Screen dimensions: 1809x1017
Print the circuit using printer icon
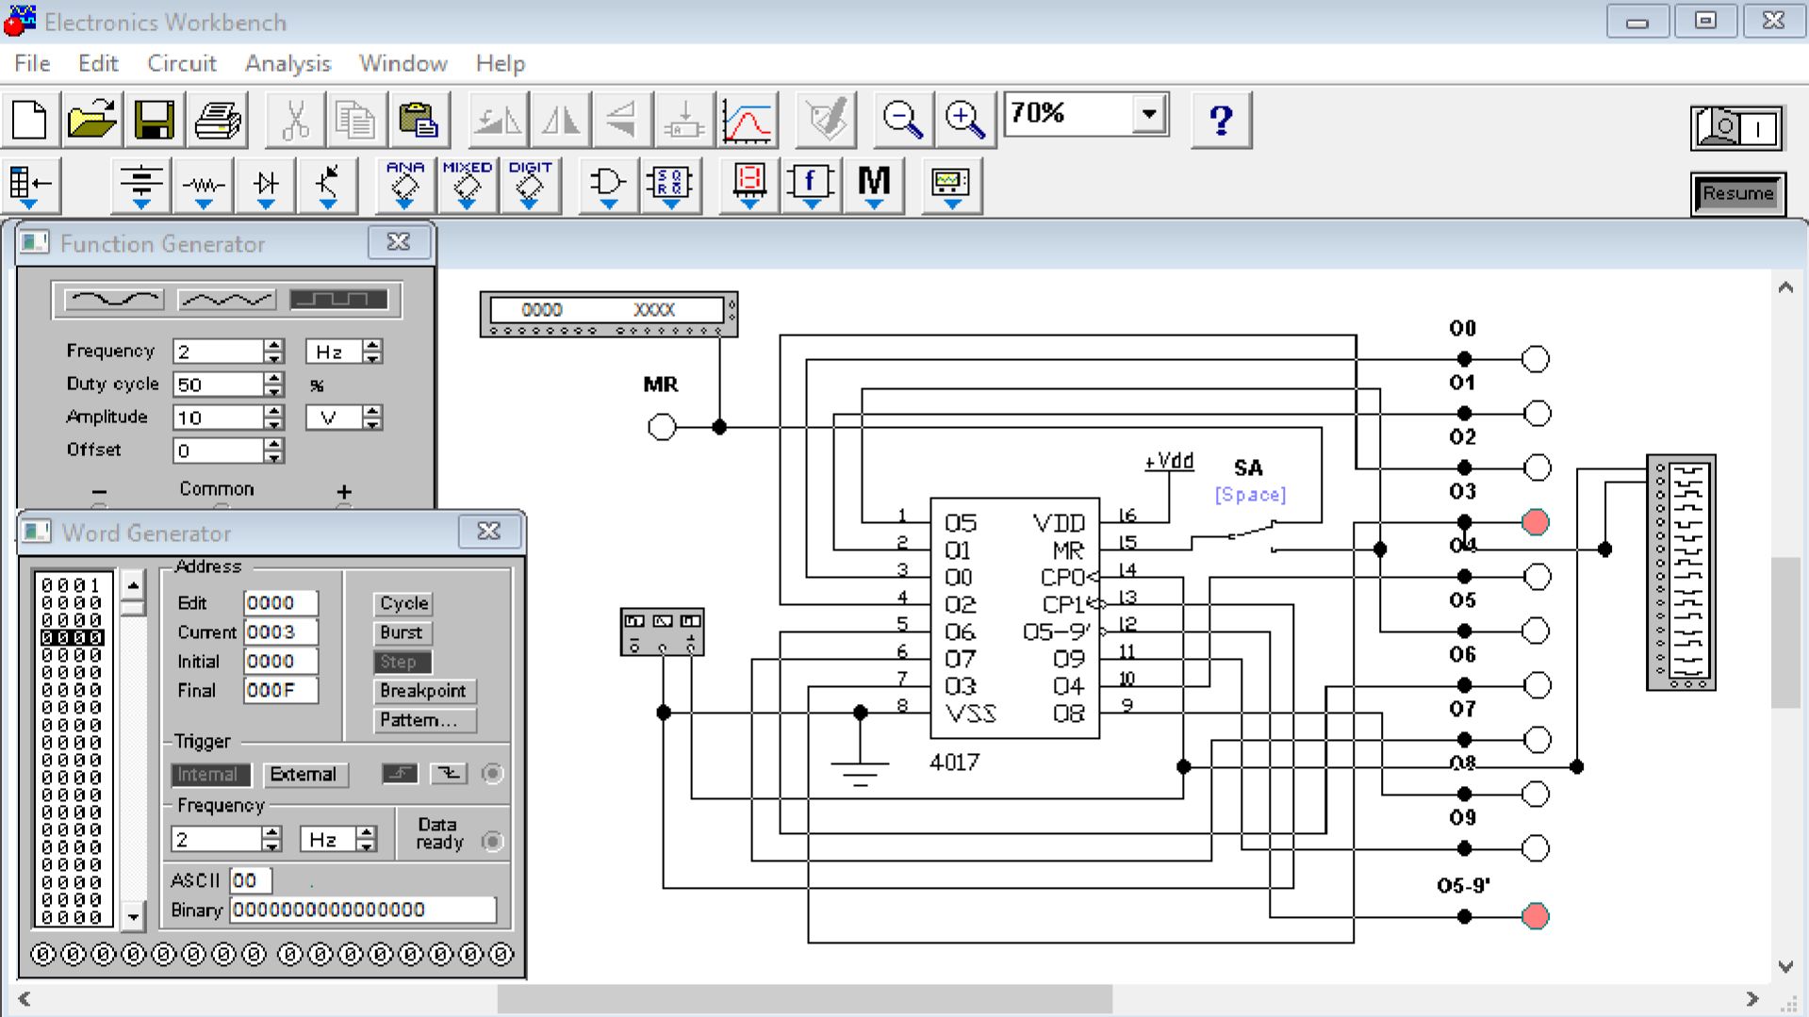[x=218, y=120]
